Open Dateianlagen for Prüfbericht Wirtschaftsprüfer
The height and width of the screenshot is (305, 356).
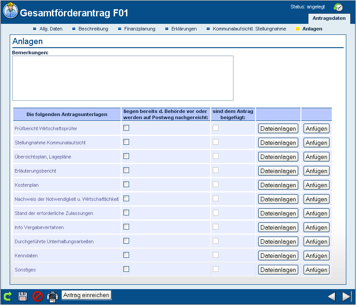tap(278, 128)
